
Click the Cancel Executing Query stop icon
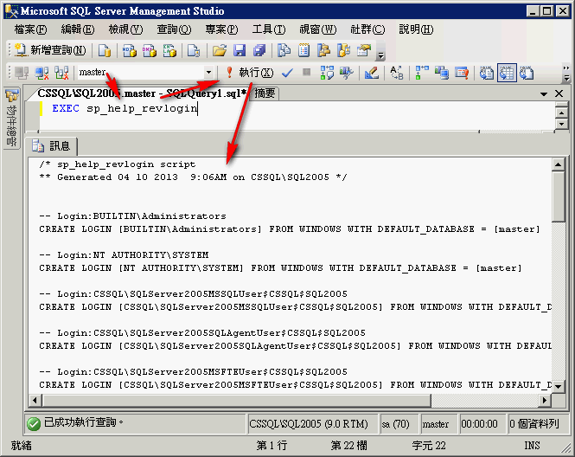(x=306, y=73)
